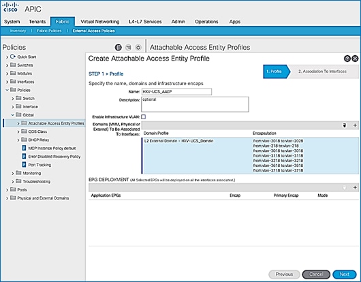The image size is (361, 282).
Task: Go to External Access Policies submenu
Action: [x=94, y=31]
